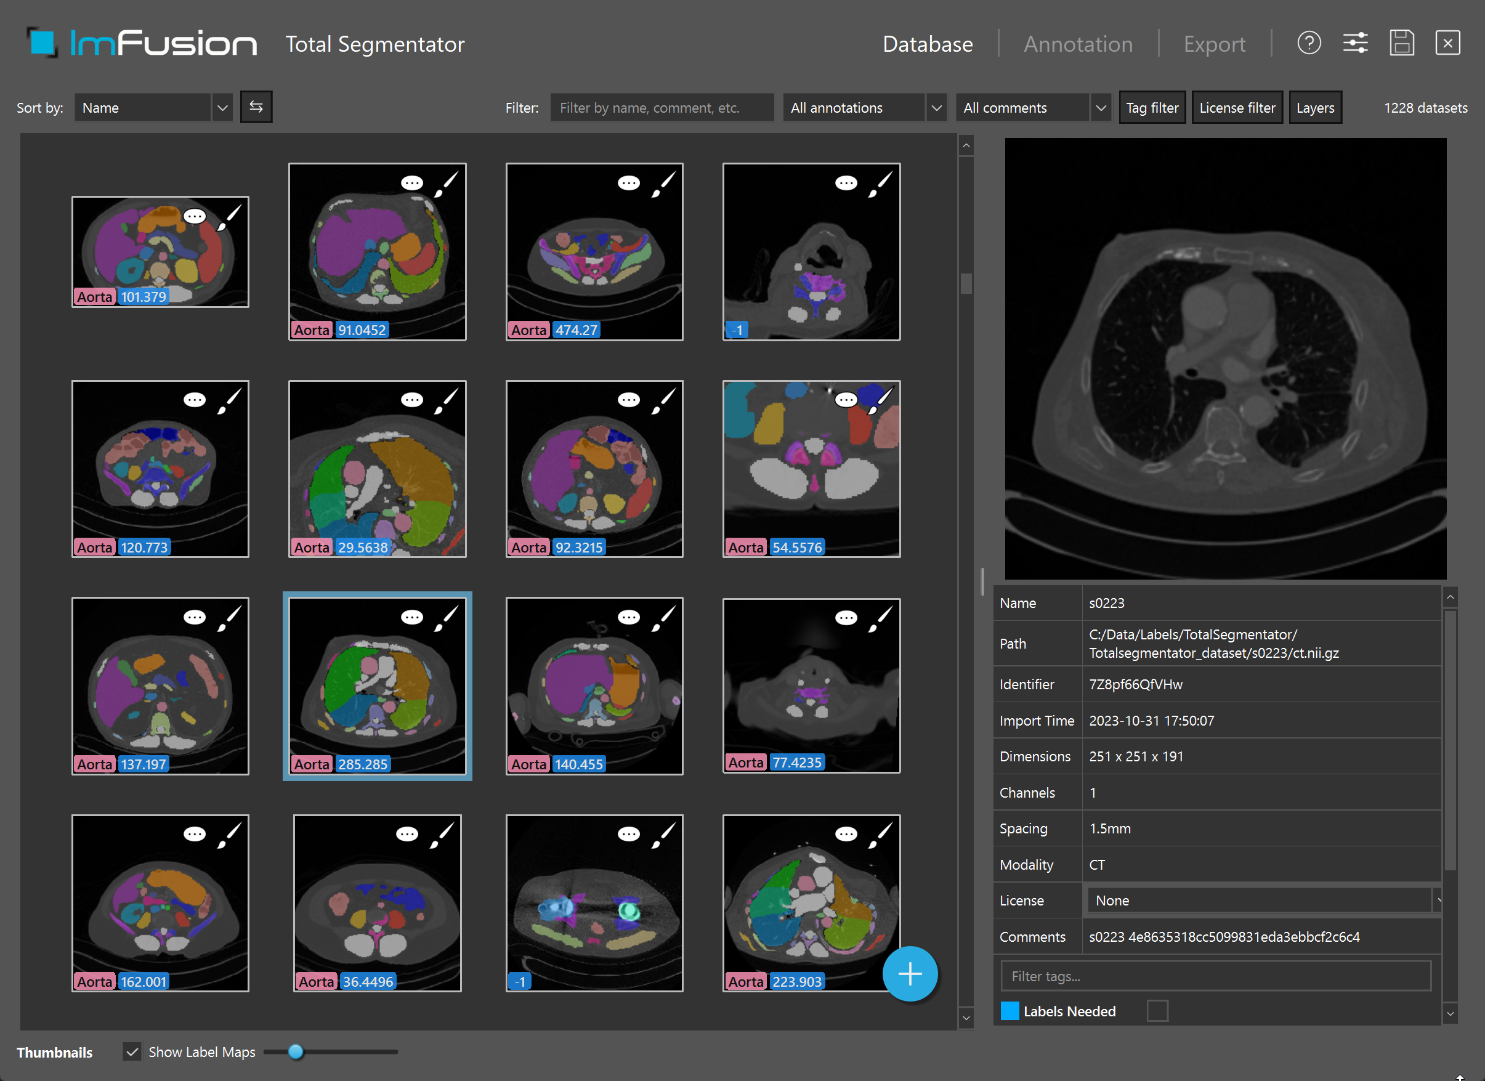Open the help question mark icon

click(x=1309, y=43)
